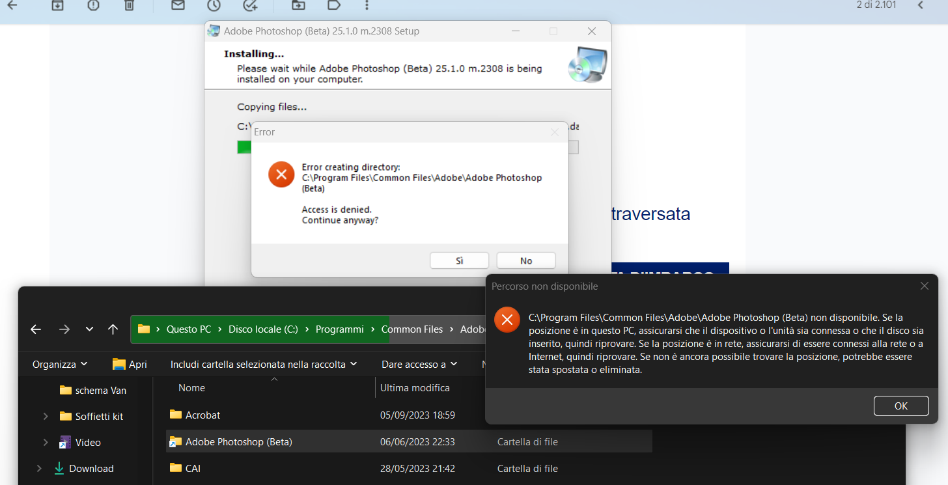Click No in the Error dialog
The width and height of the screenshot is (948, 485).
[526, 260]
